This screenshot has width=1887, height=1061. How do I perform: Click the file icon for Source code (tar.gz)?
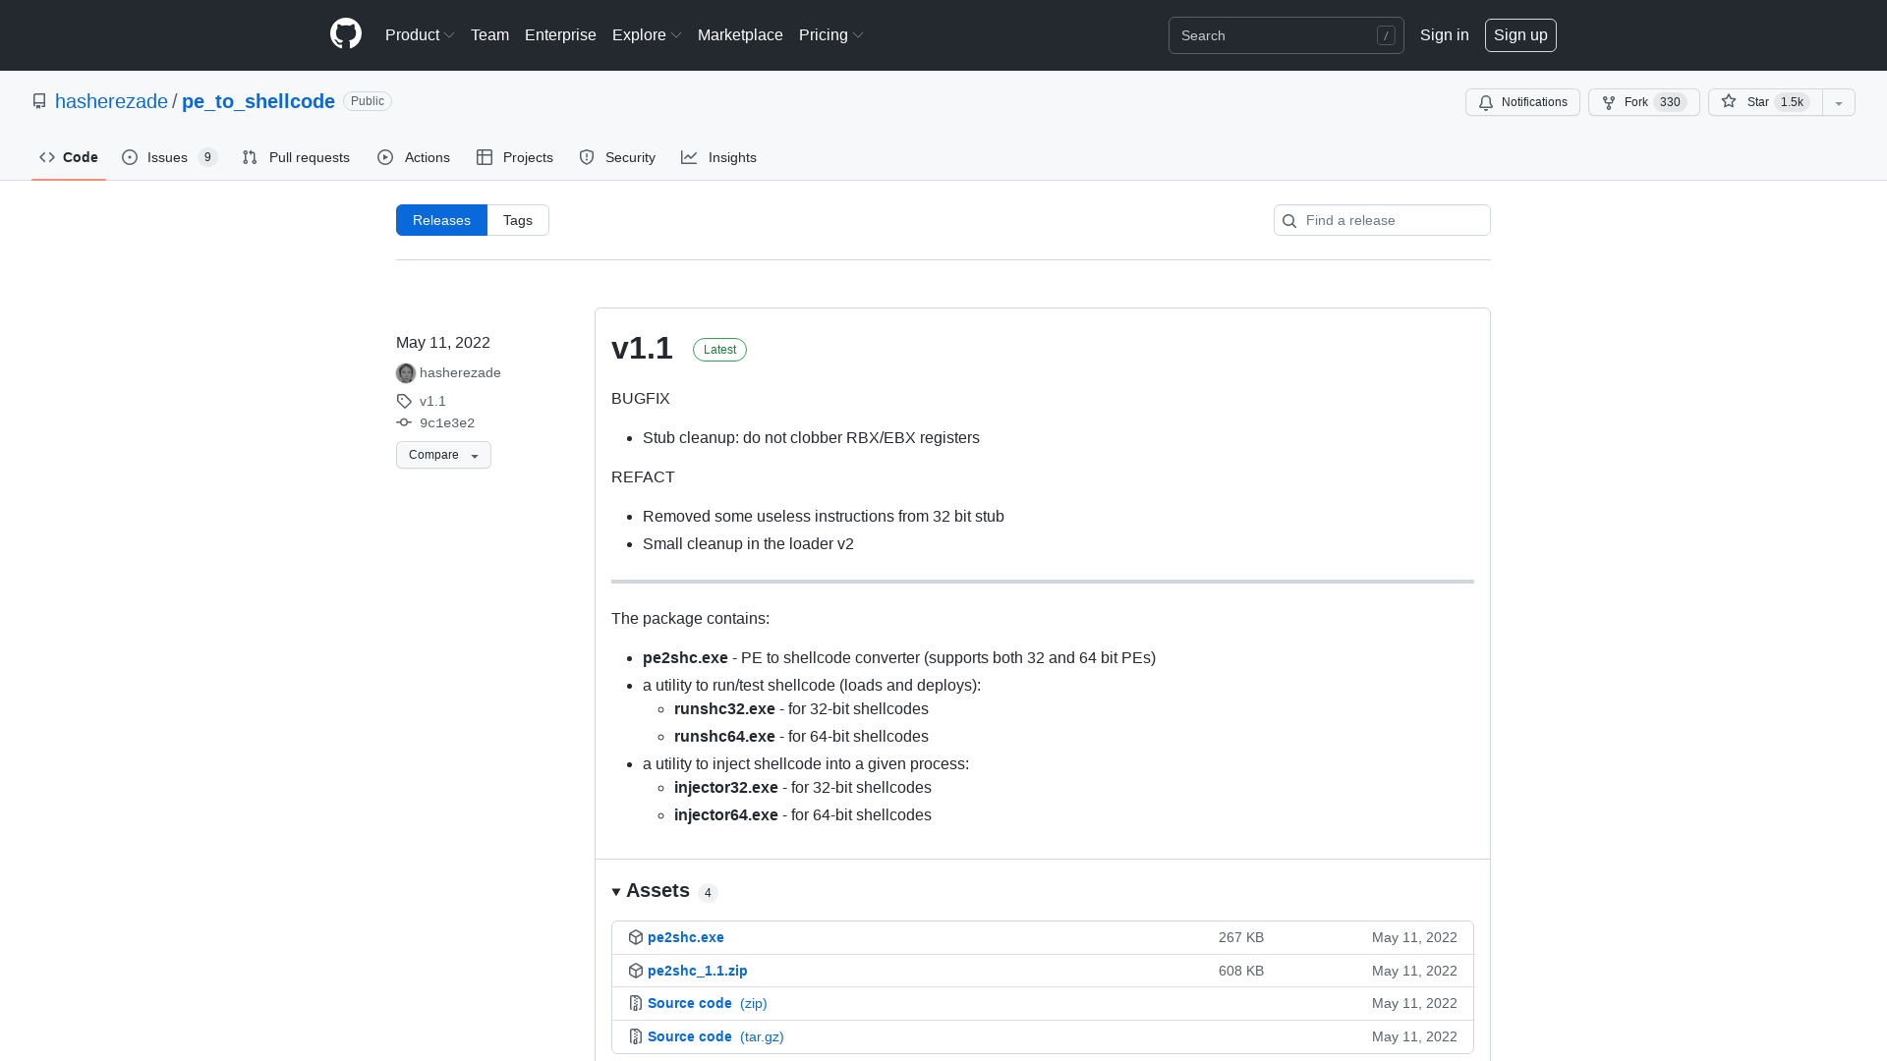click(636, 1036)
